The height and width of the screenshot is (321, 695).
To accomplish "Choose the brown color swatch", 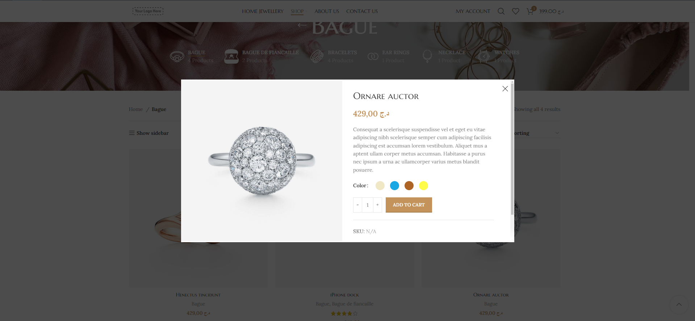I will point(409,185).
